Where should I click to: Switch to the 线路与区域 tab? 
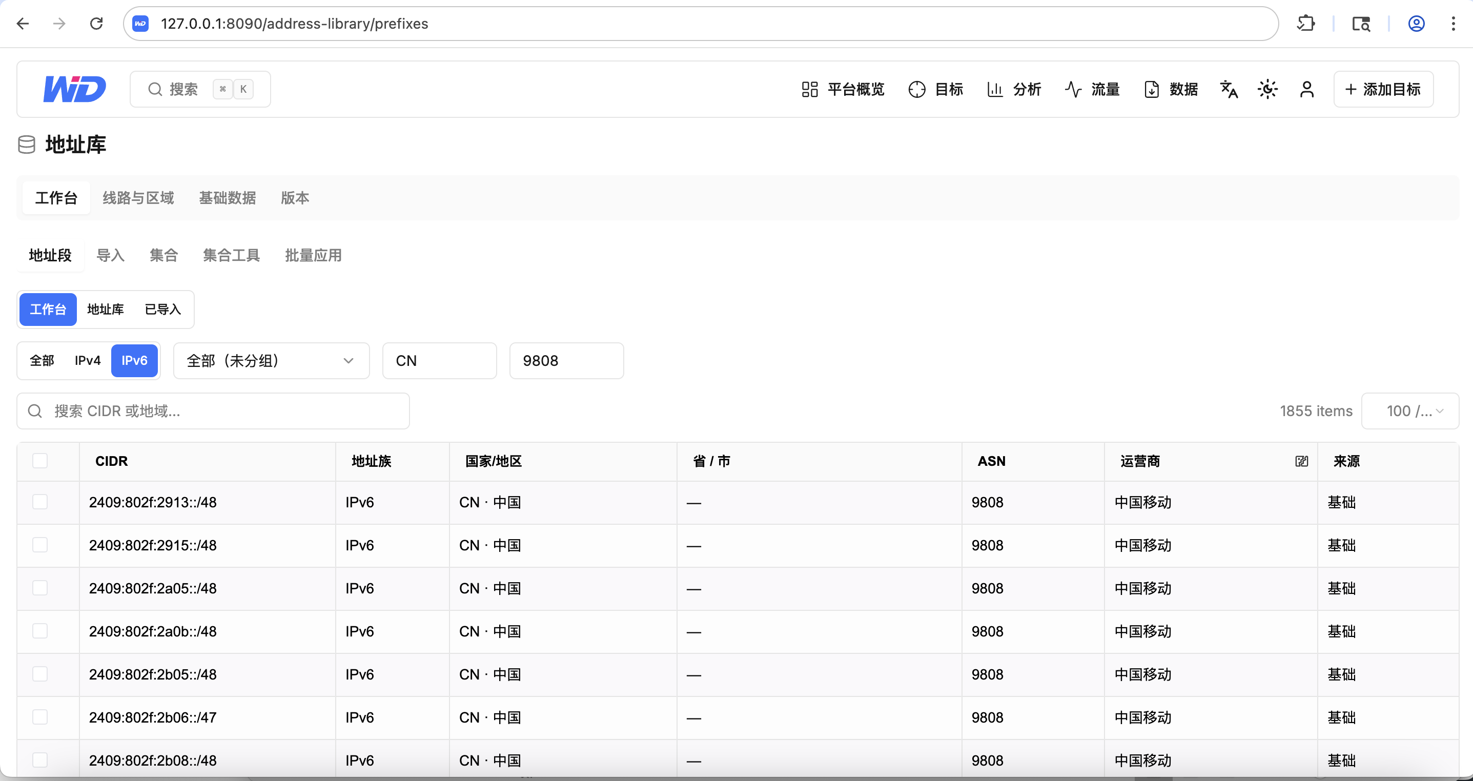(138, 198)
